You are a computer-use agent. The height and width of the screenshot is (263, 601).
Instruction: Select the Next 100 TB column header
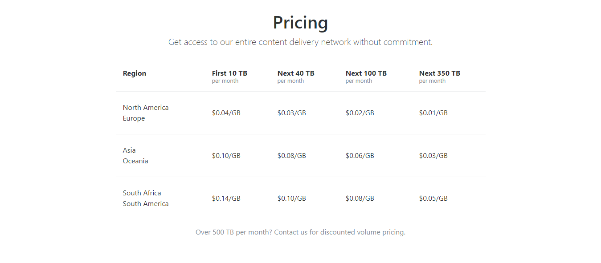click(366, 73)
